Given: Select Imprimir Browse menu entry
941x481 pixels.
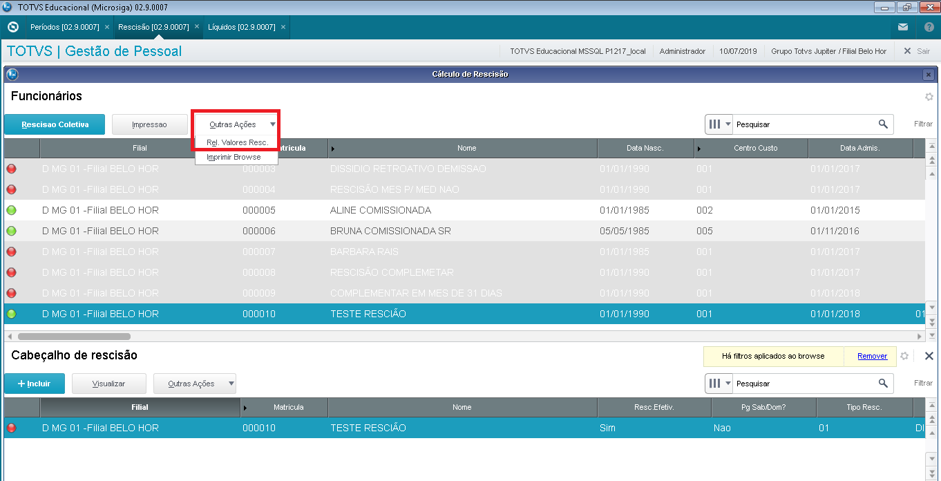Looking at the screenshot, I should (237, 157).
